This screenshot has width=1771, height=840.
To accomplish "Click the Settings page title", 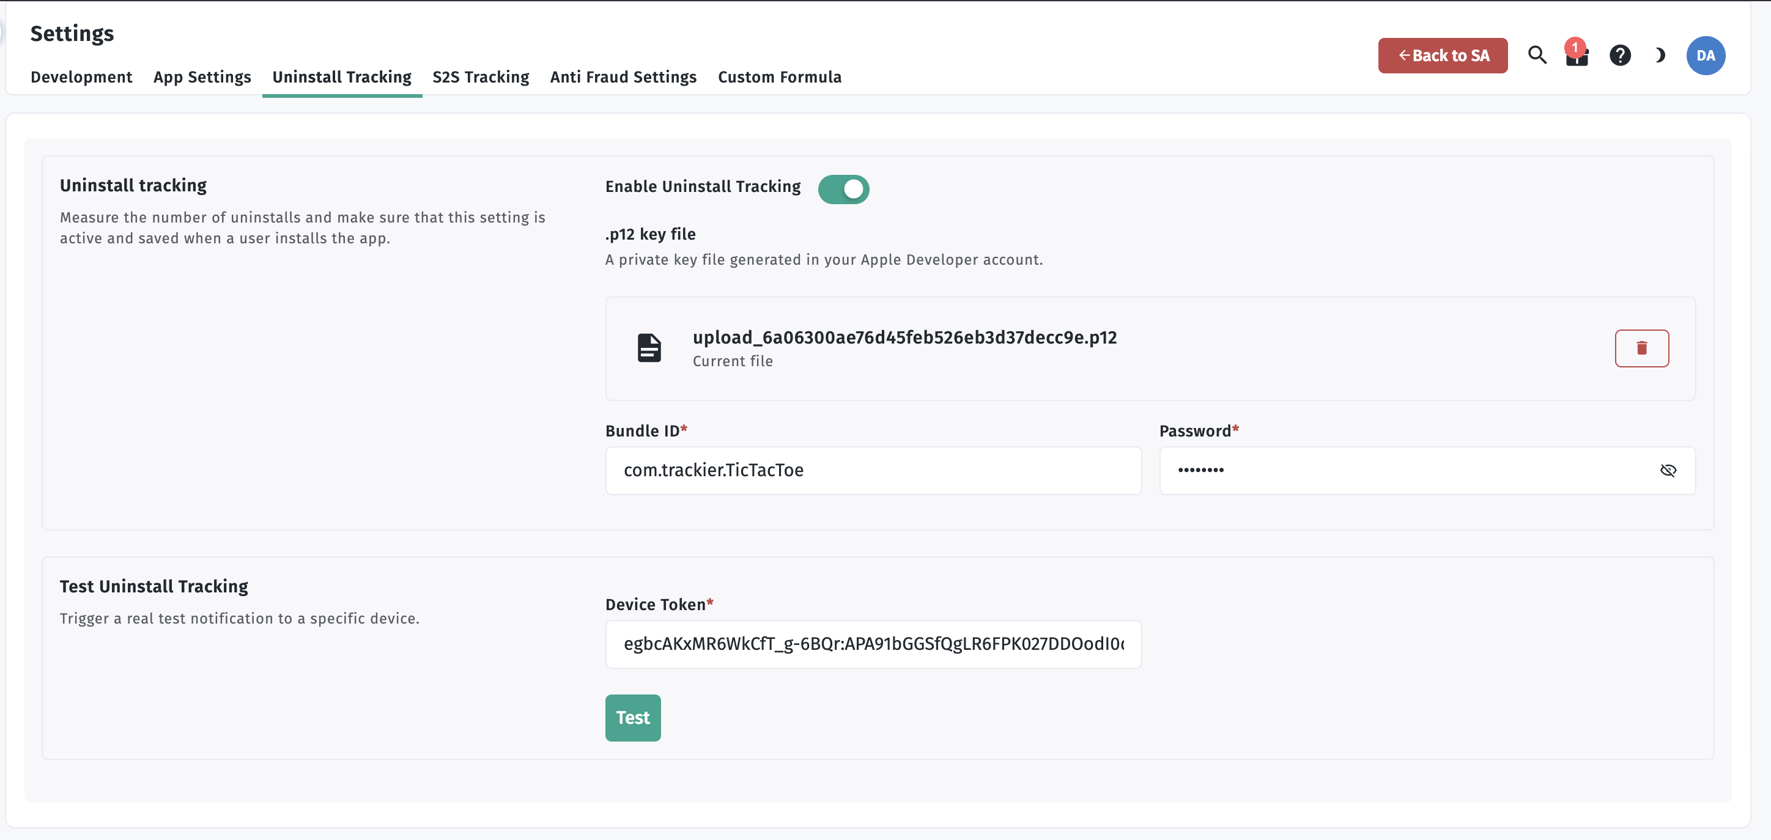I will (x=72, y=33).
